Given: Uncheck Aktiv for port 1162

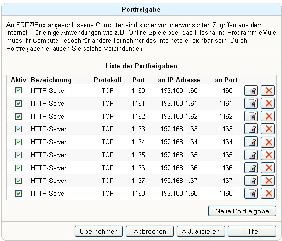Looking at the screenshot, I should pos(18,116).
